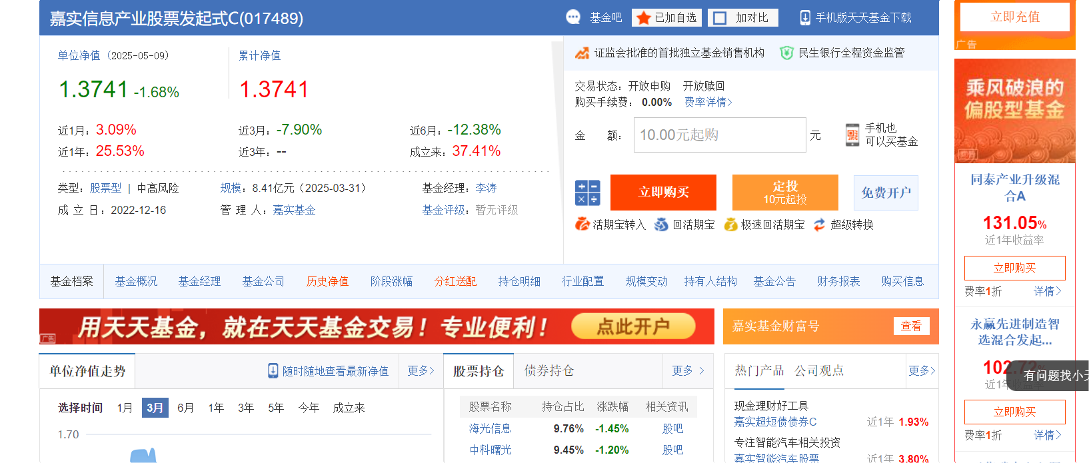The image size is (1089, 463).
Task: Click the 基金评级 link
Action: (443, 210)
